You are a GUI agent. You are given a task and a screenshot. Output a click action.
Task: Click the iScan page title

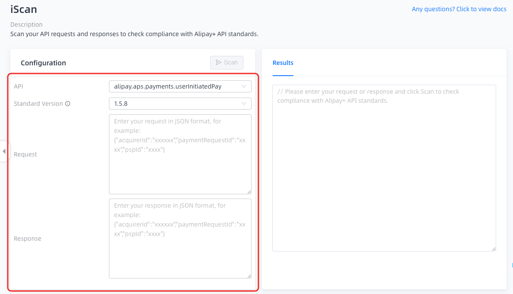(24, 9)
